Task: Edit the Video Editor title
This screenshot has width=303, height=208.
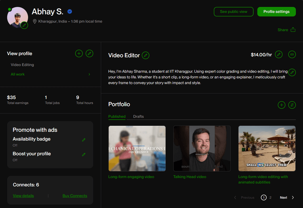Action: pos(145,56)
